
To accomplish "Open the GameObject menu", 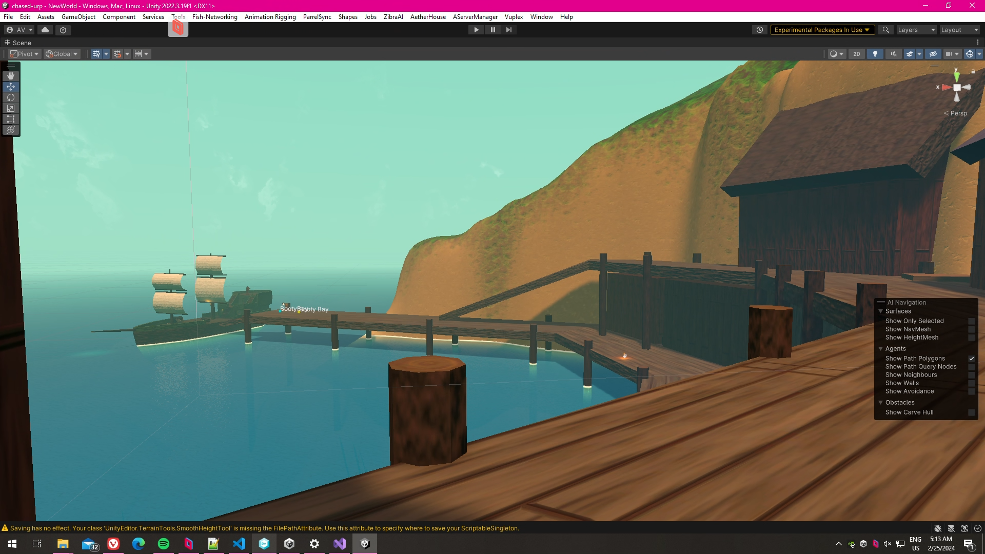I will click(x=78, y=17).
